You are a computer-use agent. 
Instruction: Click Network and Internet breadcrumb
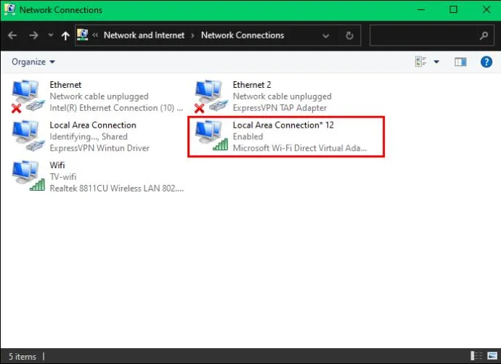click(x=144, y=35)
